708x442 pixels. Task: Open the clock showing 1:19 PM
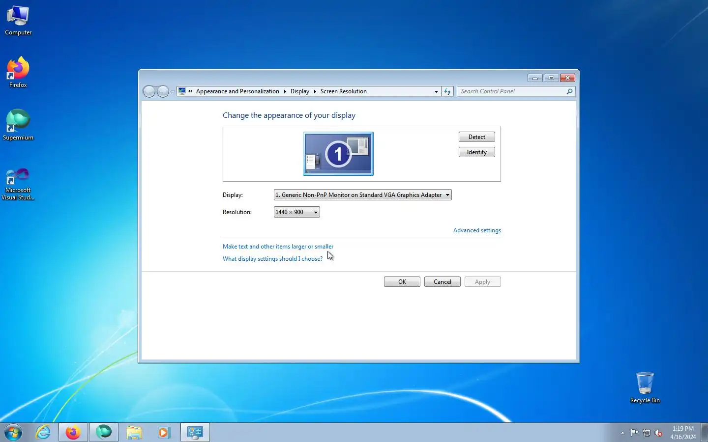(683, 433)
